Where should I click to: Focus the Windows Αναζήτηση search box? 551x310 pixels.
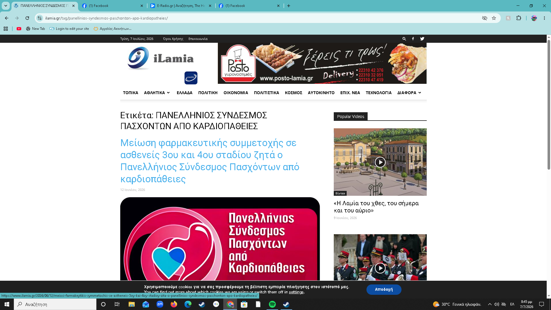[55, 304]
